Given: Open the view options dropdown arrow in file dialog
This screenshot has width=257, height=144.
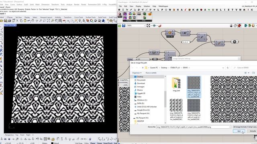Looking at the screenshot, I should tap(249, 73).
